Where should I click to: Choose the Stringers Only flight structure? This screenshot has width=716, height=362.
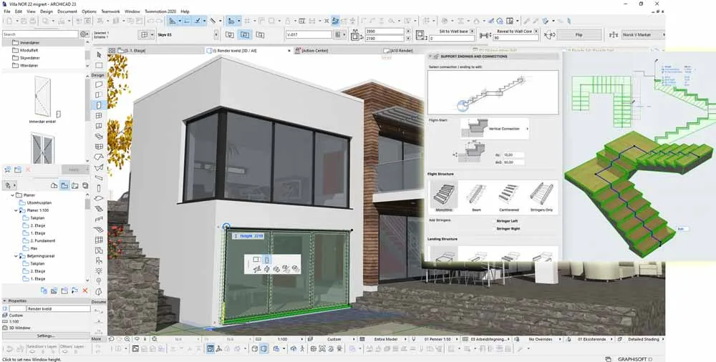click(x=541, y=197)
